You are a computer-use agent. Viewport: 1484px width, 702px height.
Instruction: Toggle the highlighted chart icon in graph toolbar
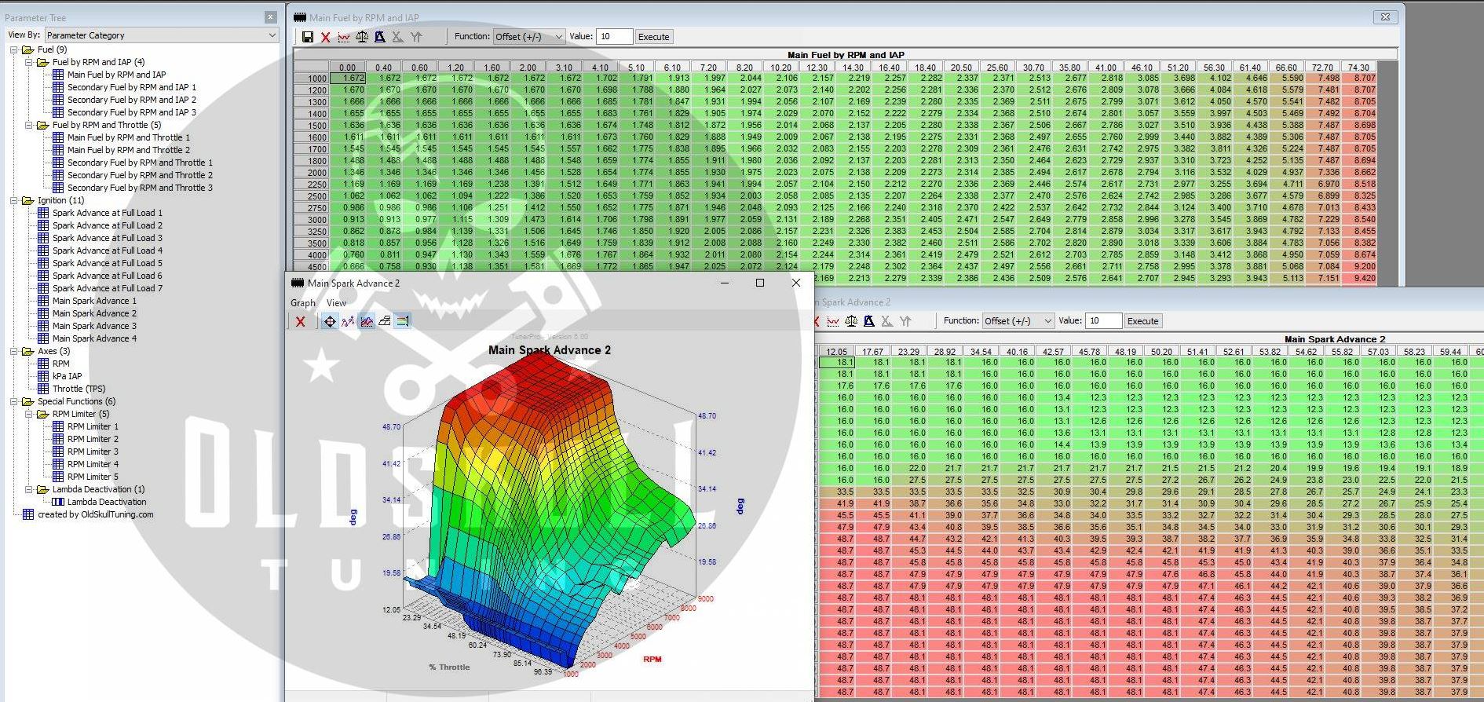367,321
